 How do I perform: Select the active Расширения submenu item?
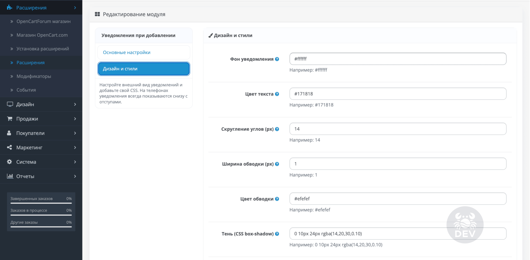[x=41, y=62]
